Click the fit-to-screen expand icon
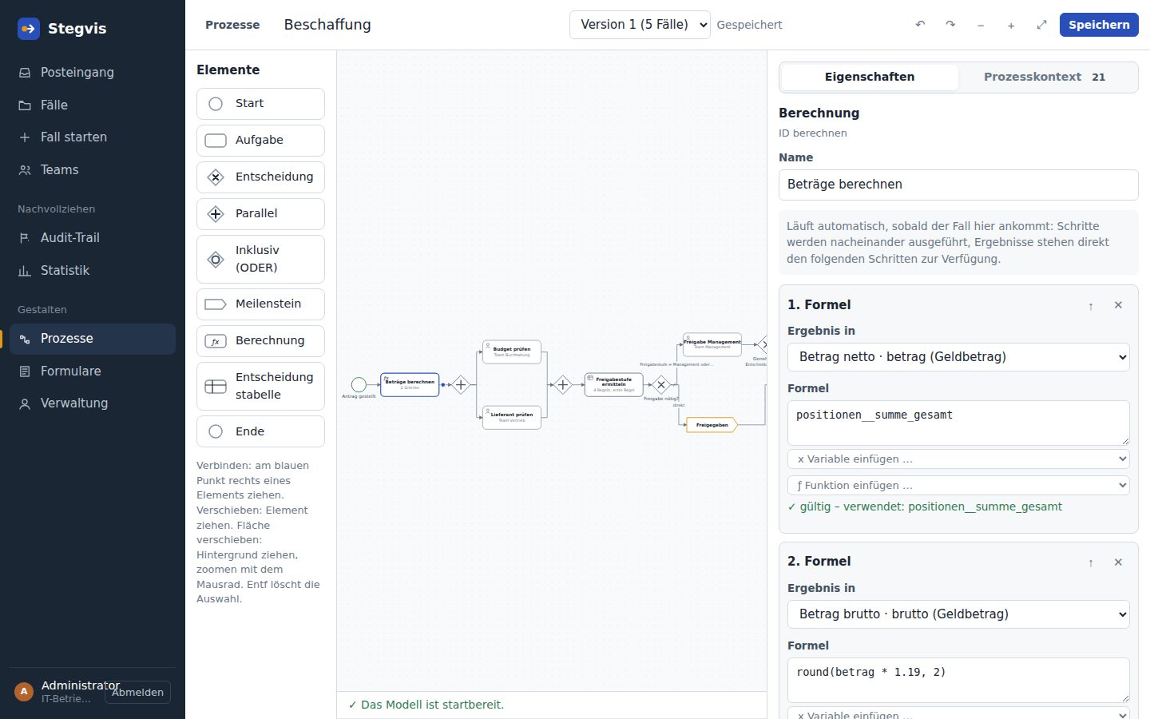 pyautogui.click(x=1041, y=25)
